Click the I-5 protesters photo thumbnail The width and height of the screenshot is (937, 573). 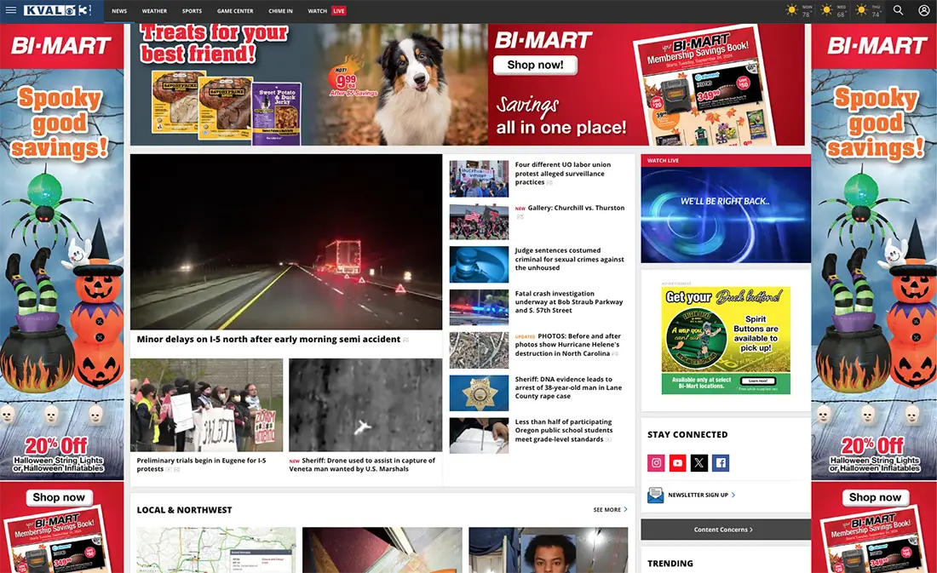click(x=207, y=404)
